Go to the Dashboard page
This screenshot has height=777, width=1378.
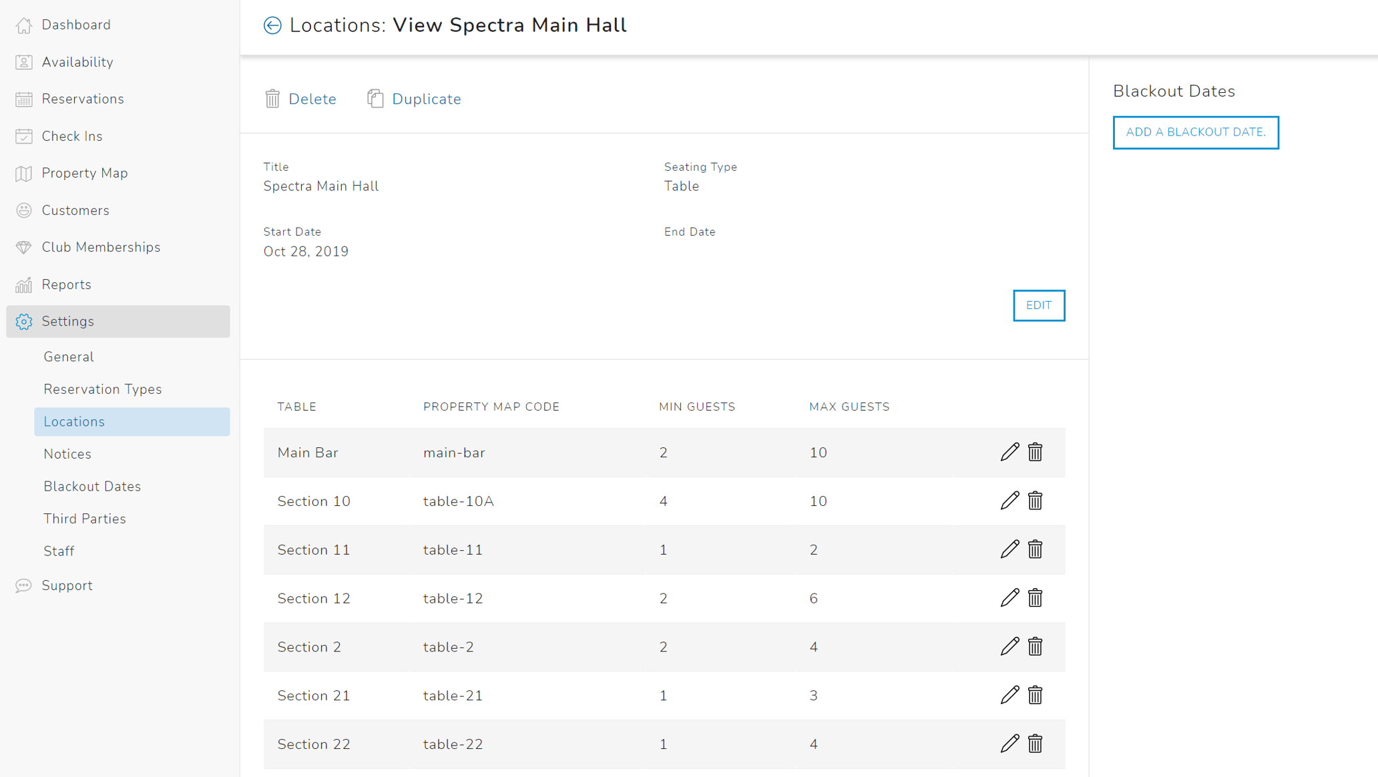pos(75,25)
